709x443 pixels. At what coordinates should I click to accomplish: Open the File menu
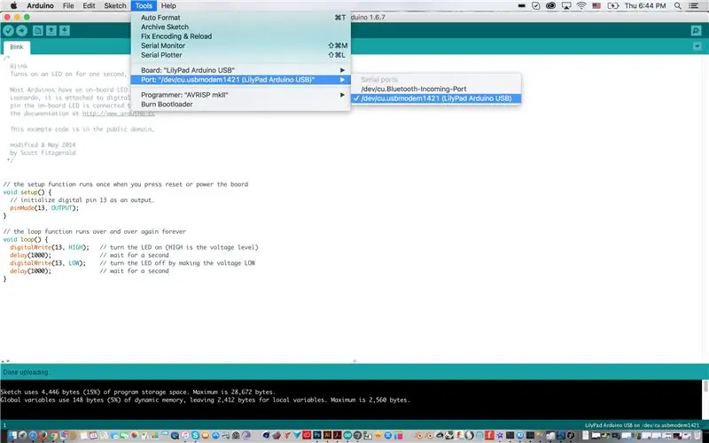[68, 5]
